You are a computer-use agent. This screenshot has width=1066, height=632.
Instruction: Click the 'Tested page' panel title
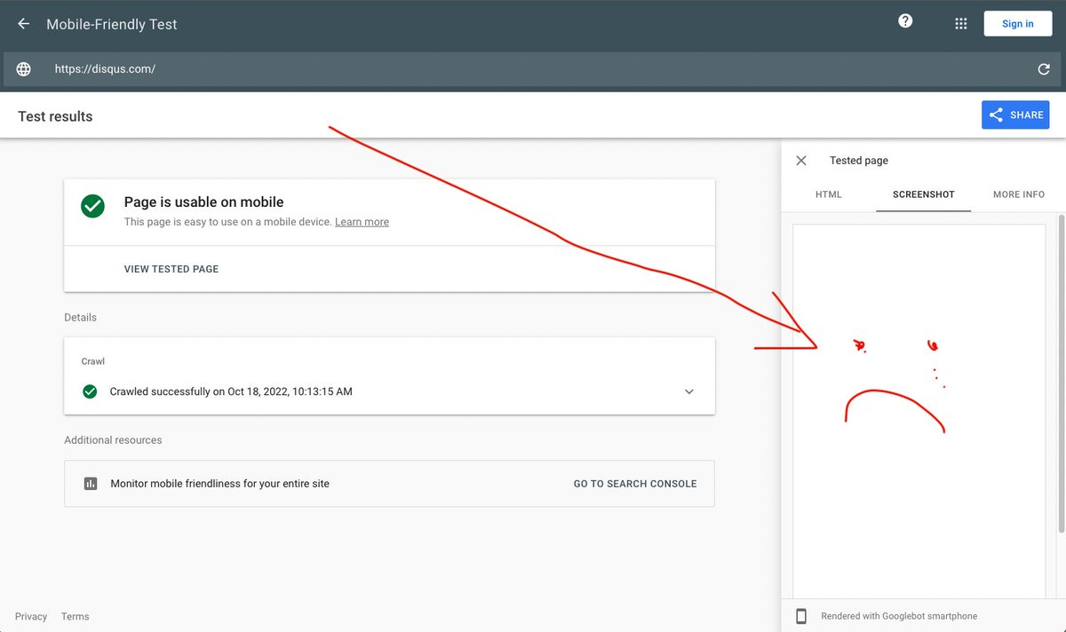[859, 161]
